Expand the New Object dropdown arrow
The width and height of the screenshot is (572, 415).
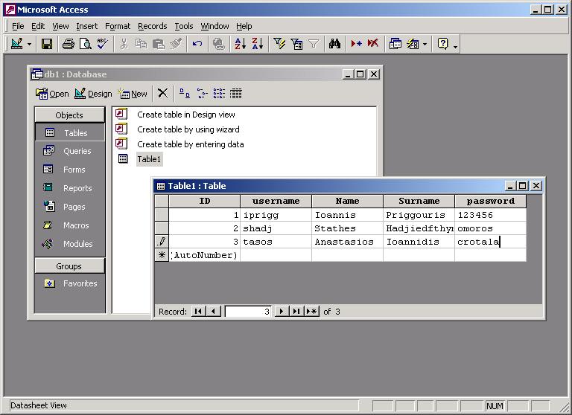(x=425, y=45)
